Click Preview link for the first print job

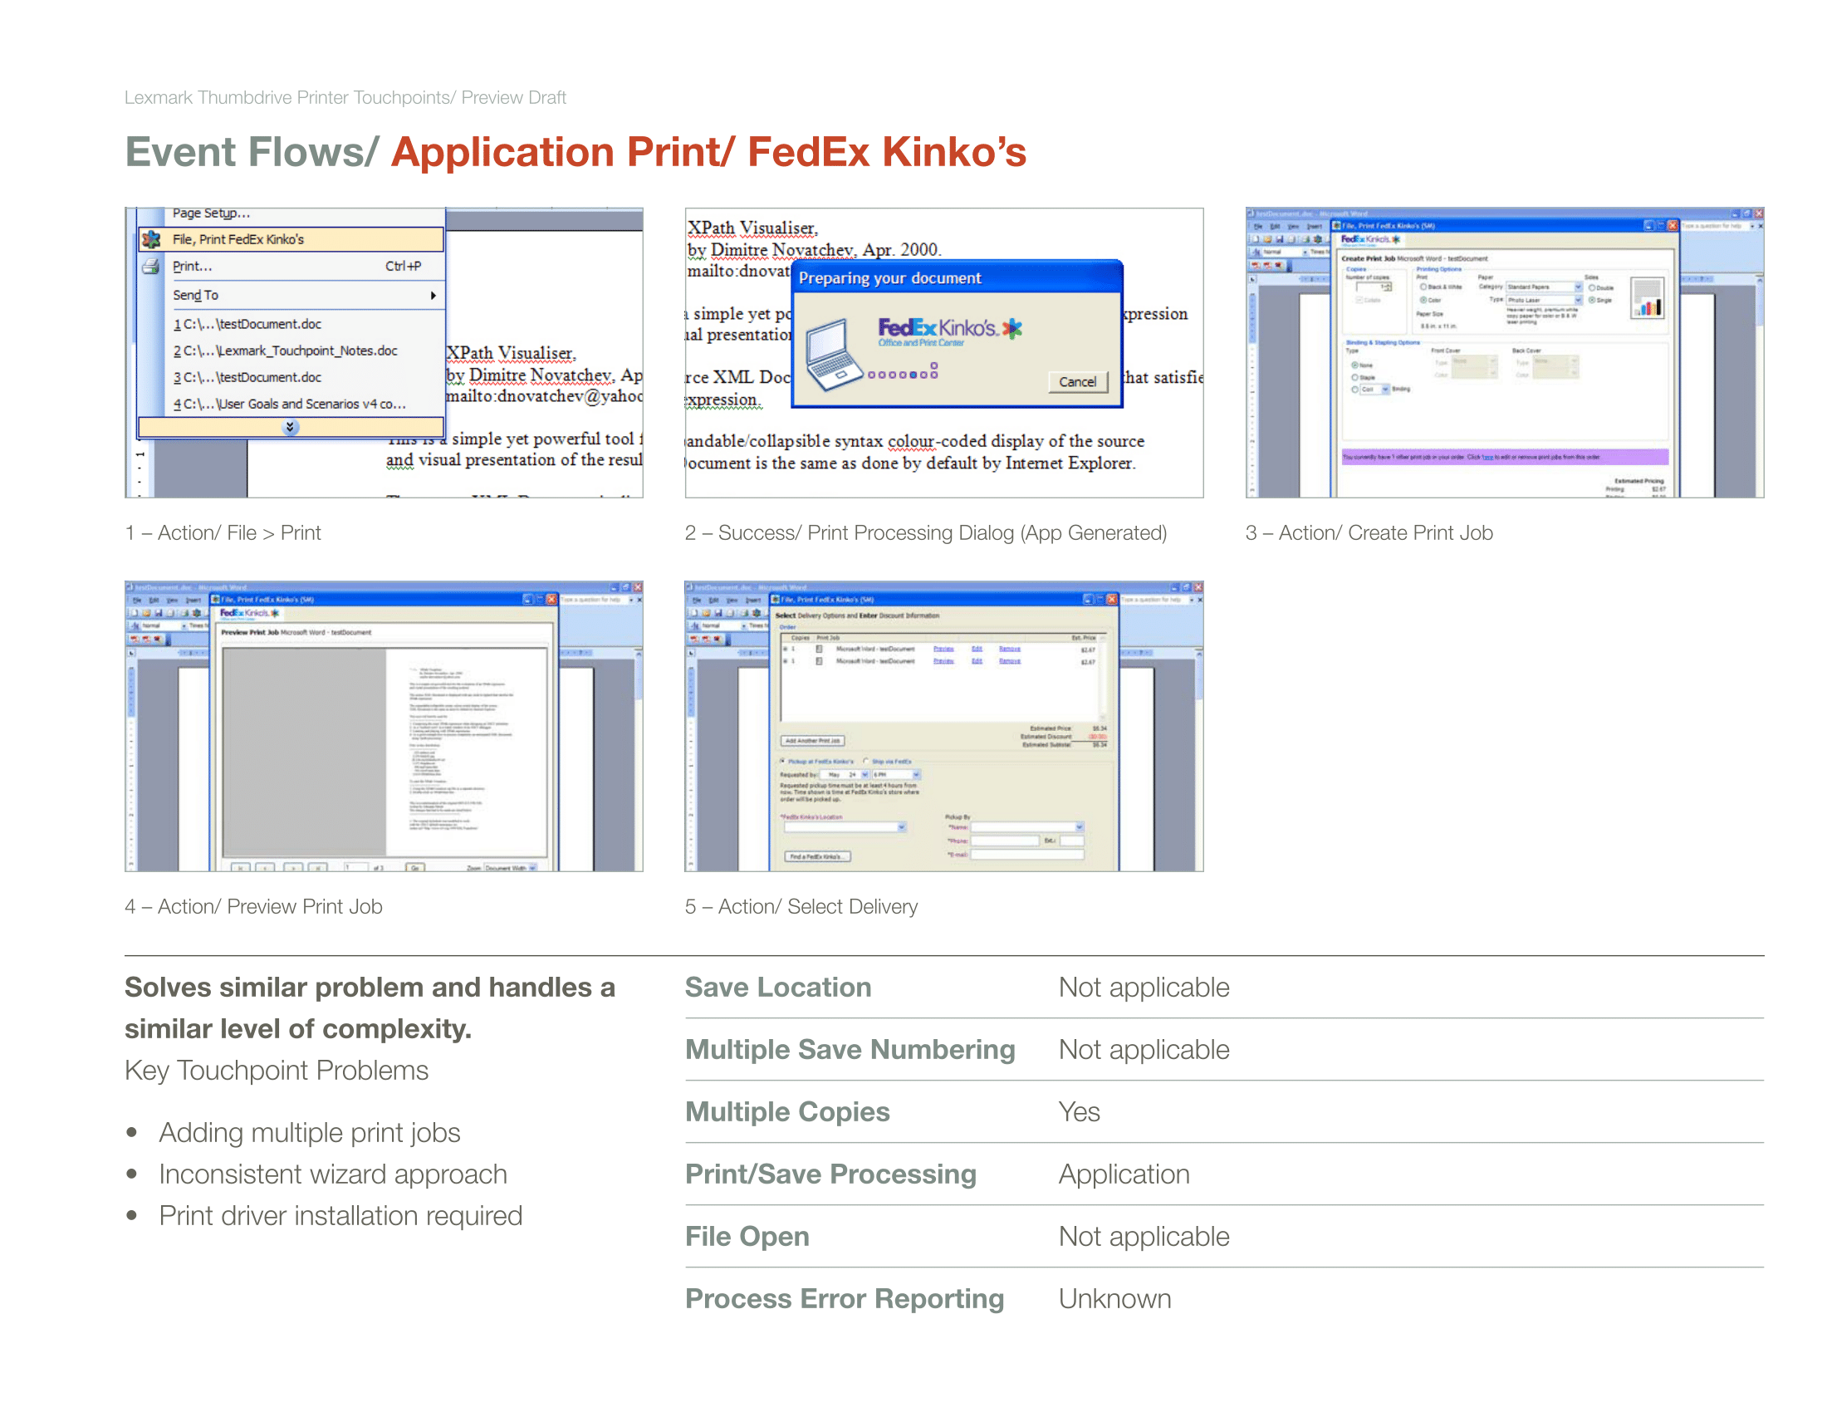point(943,650)
